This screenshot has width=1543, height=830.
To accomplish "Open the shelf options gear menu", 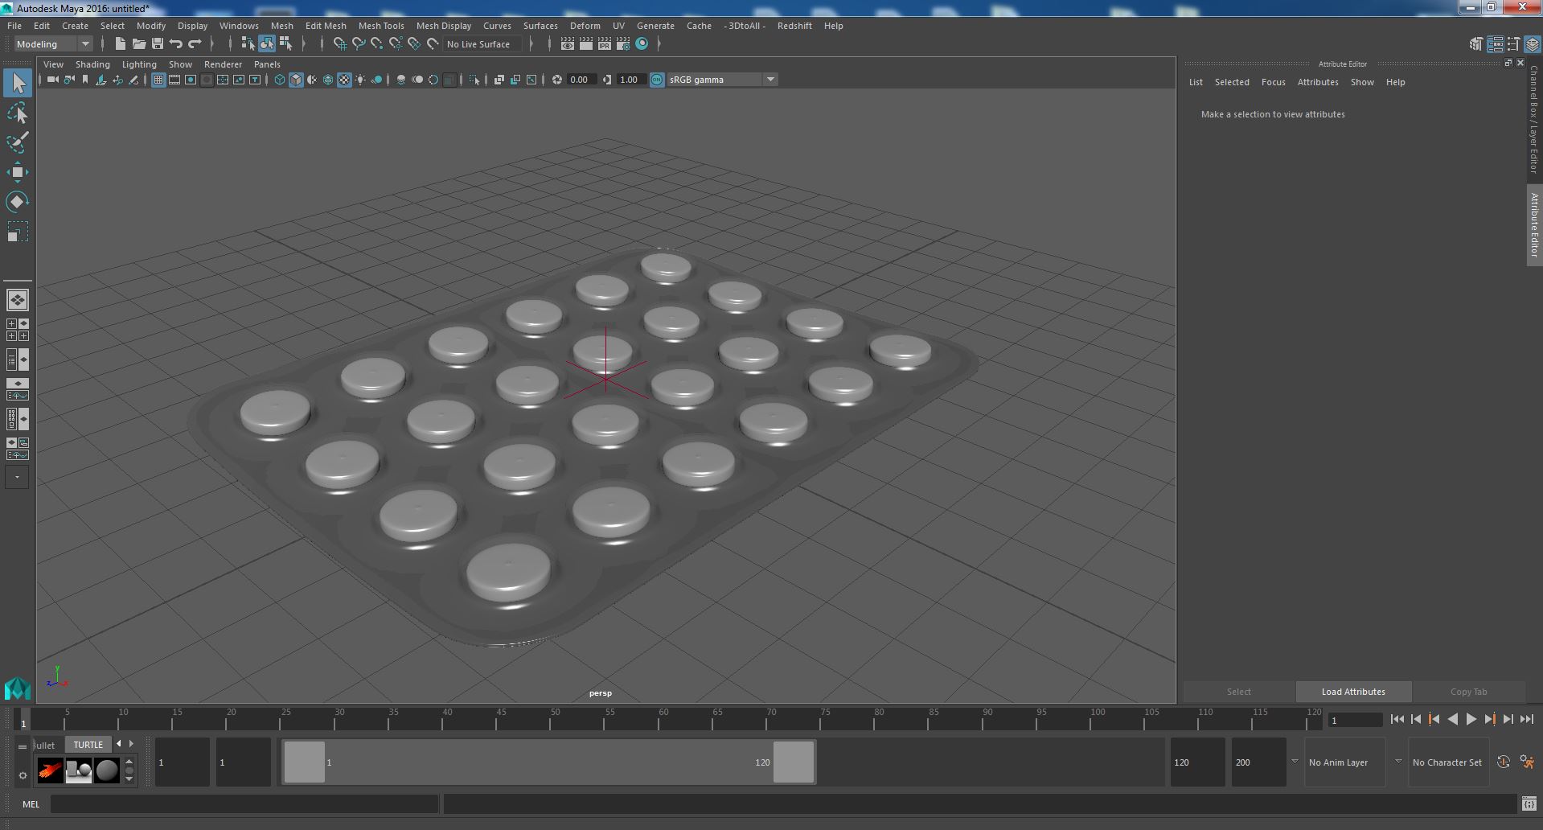I will click(23, 775).
